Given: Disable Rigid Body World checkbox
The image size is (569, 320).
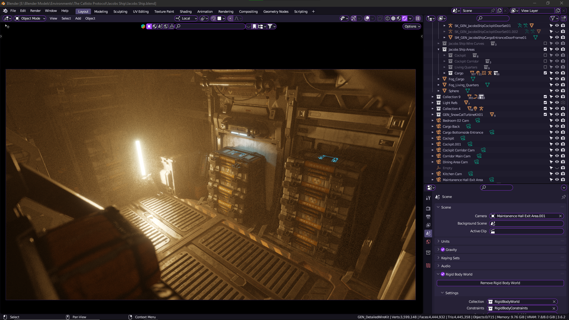Looking at the screenshot, I should (443, 274).
